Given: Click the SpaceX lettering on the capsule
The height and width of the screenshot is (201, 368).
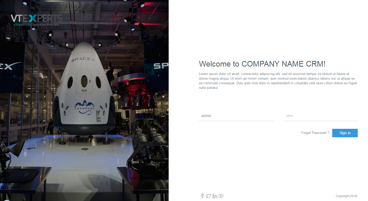Looking at the screenshot, I should 83,60.
